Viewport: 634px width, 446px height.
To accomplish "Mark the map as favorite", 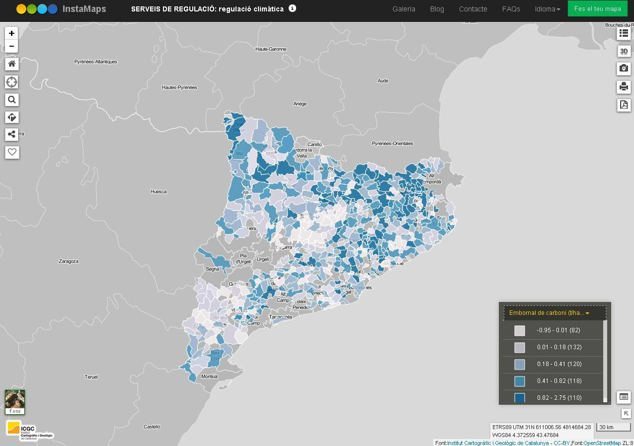I will (x=11, y=152).
